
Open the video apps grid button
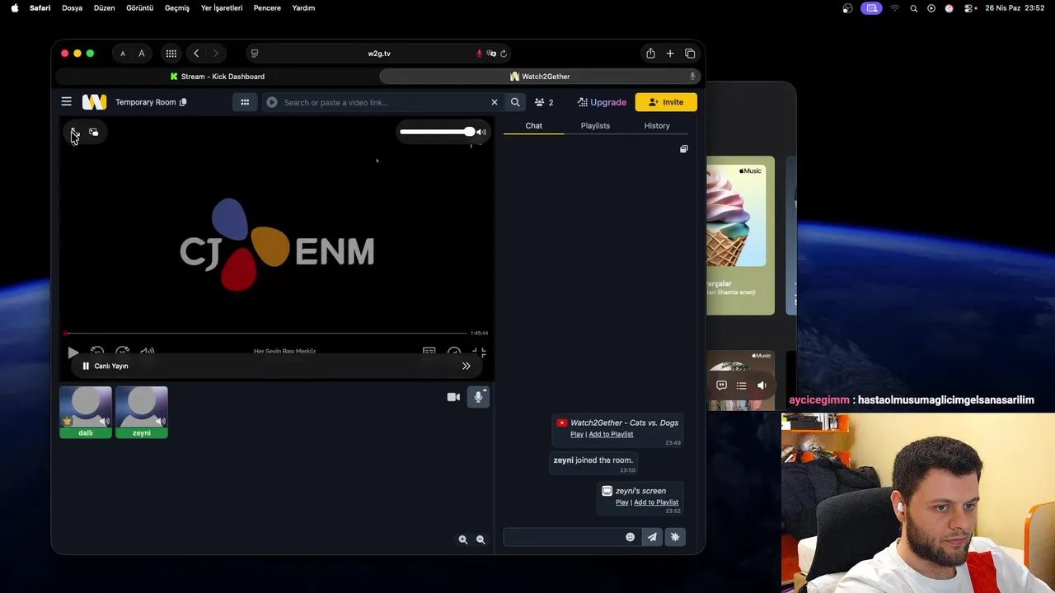coord(245,102)
